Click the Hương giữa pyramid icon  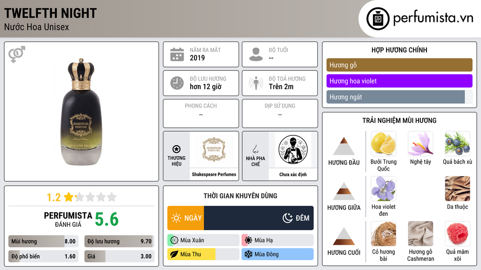tap(344, 191)
